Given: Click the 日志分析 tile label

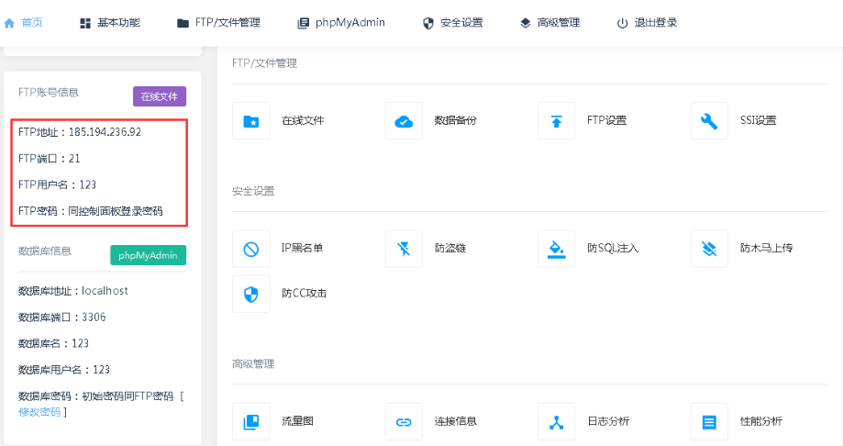Looking at the screenshot, I should click(608, 421).
